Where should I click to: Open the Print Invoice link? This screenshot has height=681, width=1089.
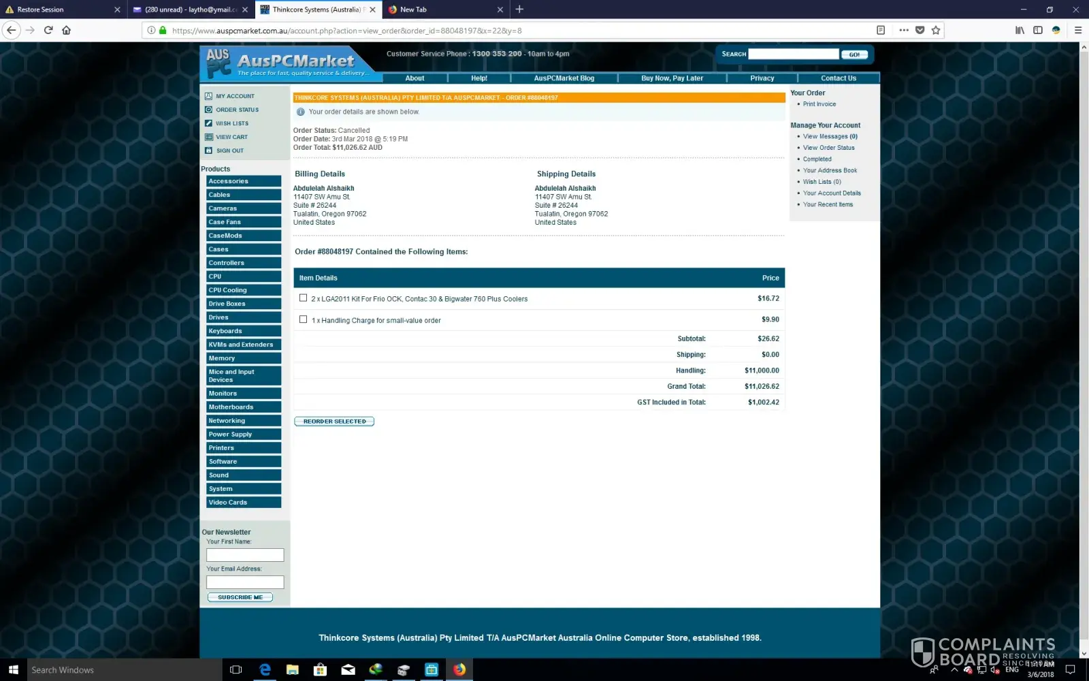[x=819, y=104]
